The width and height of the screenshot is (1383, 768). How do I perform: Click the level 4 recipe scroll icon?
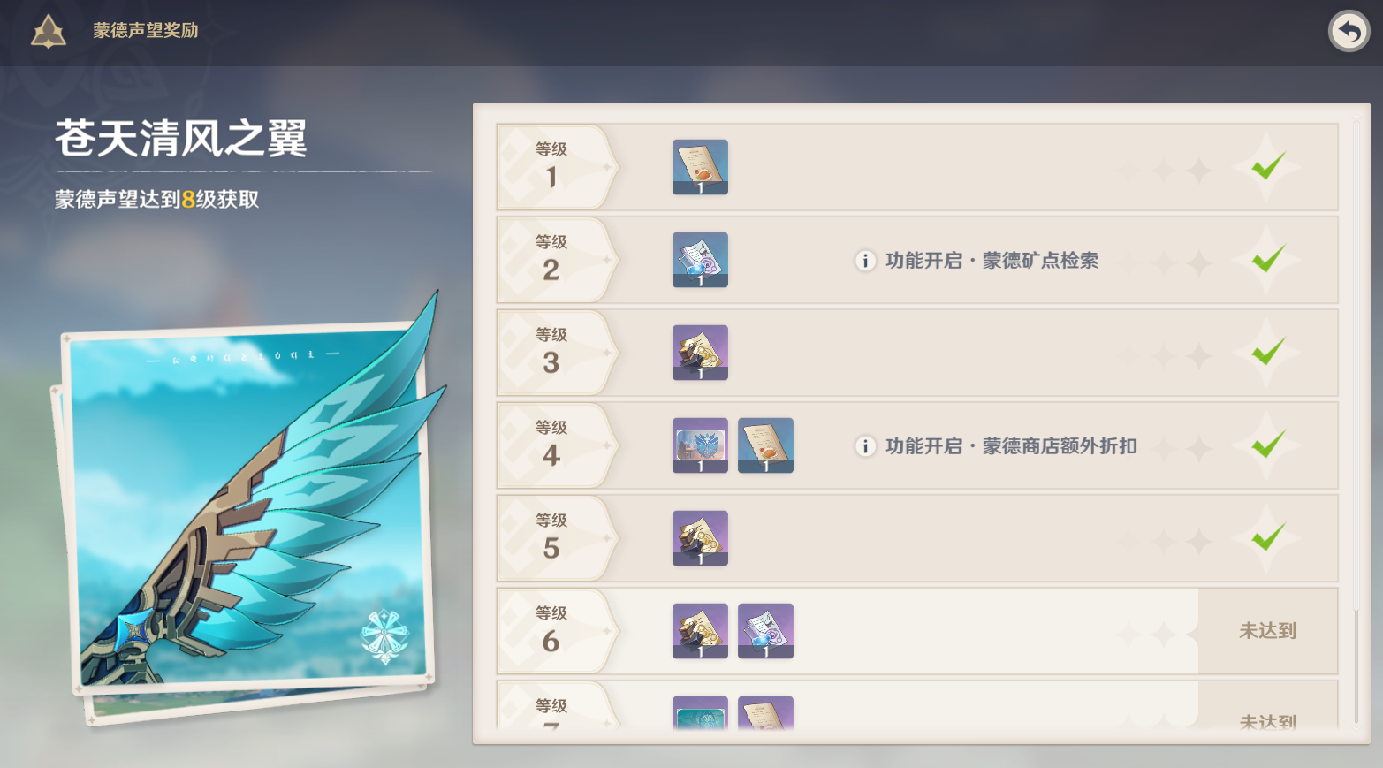765,445
